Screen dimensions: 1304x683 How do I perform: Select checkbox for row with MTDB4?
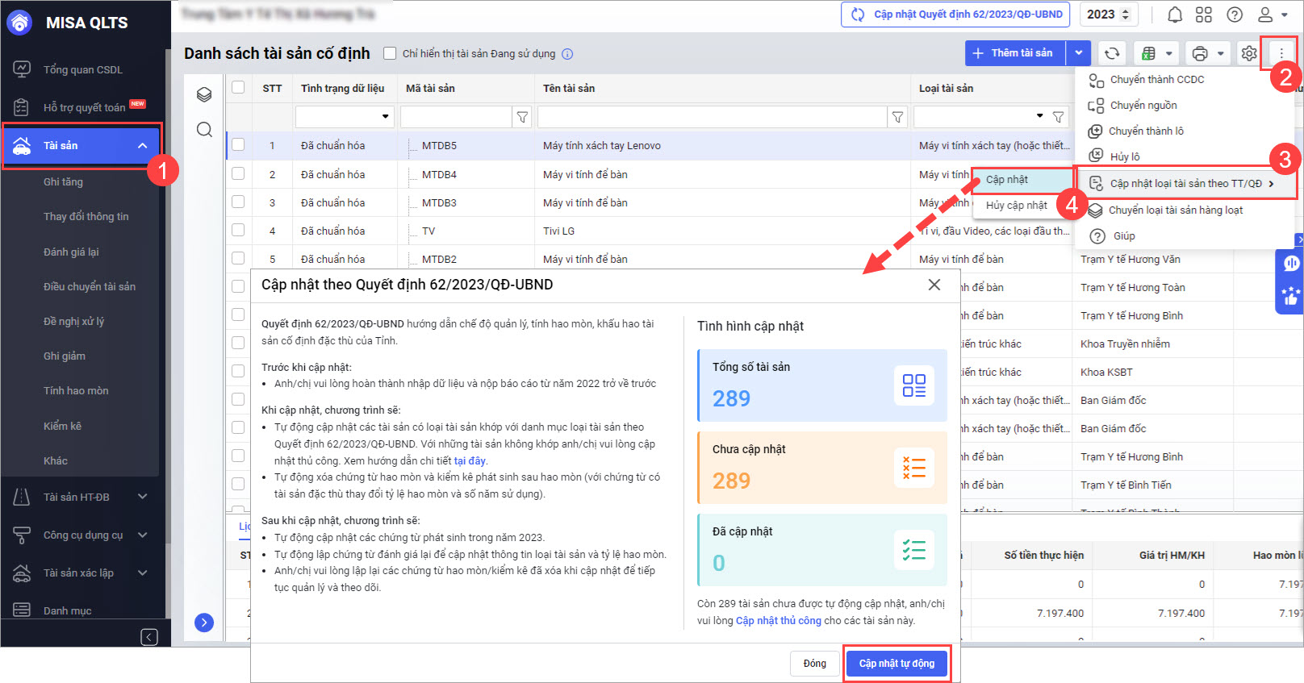pyautogui.click(x=238, y=173)
